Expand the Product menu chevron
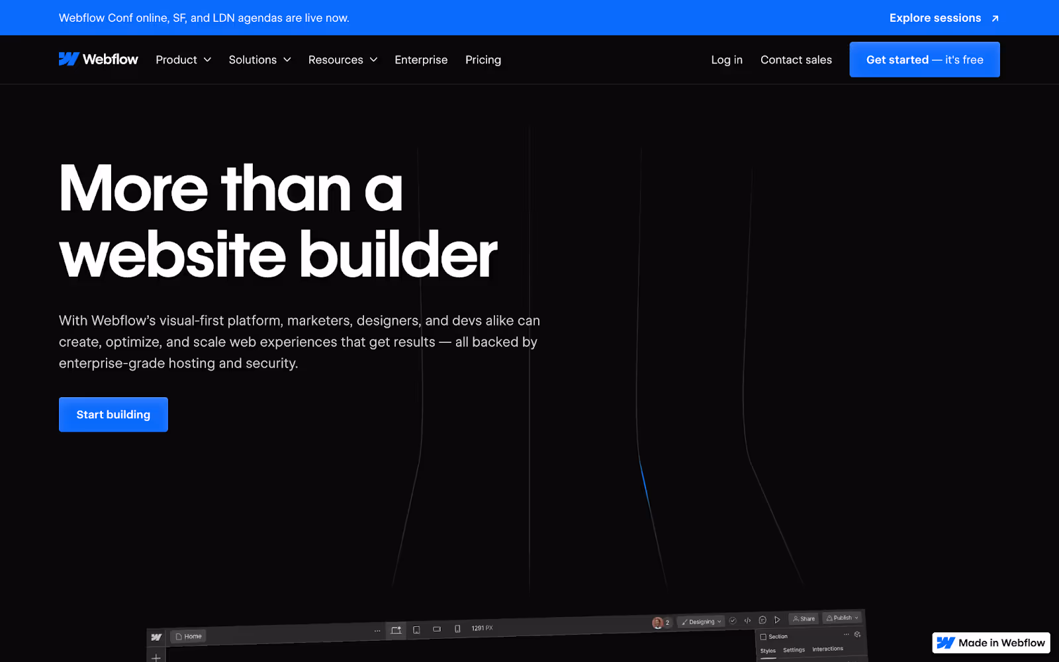 click(x=207, y=60)
